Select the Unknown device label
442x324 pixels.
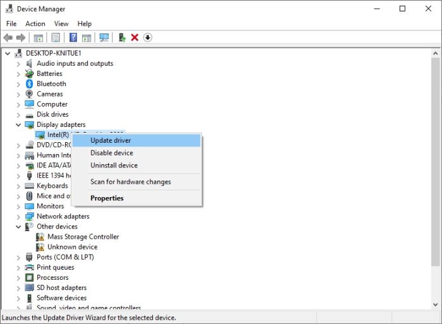pos(73,247)
